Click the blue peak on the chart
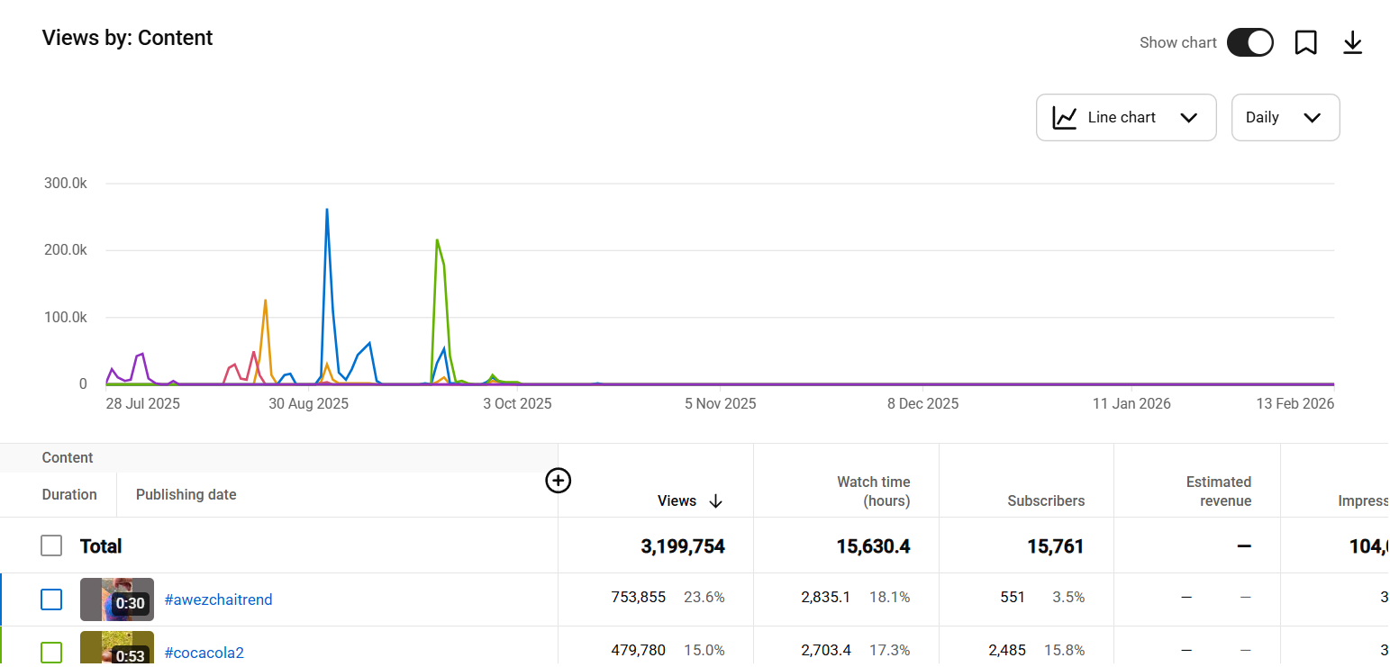1390x667 pixels. pyautogui.click(x=326, y=211)
